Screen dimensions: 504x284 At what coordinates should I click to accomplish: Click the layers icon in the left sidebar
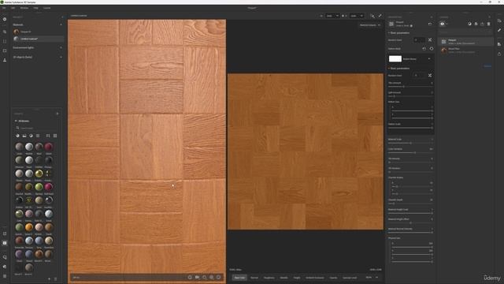point(5,32)
